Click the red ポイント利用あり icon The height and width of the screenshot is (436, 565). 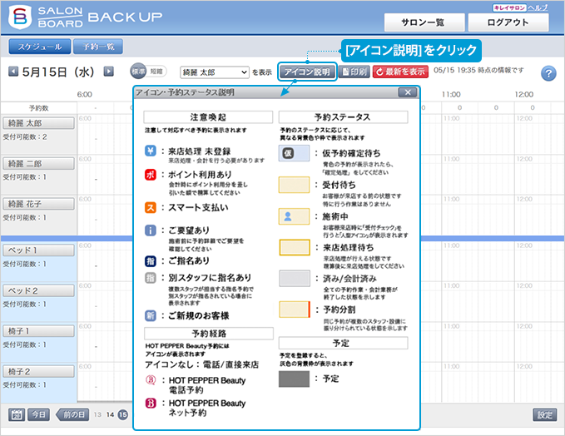151,175
